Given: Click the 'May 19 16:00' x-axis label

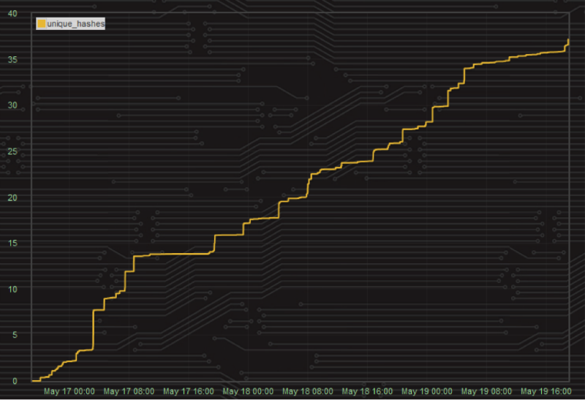Looking at the screenshot, I should (x=546, y=391).
